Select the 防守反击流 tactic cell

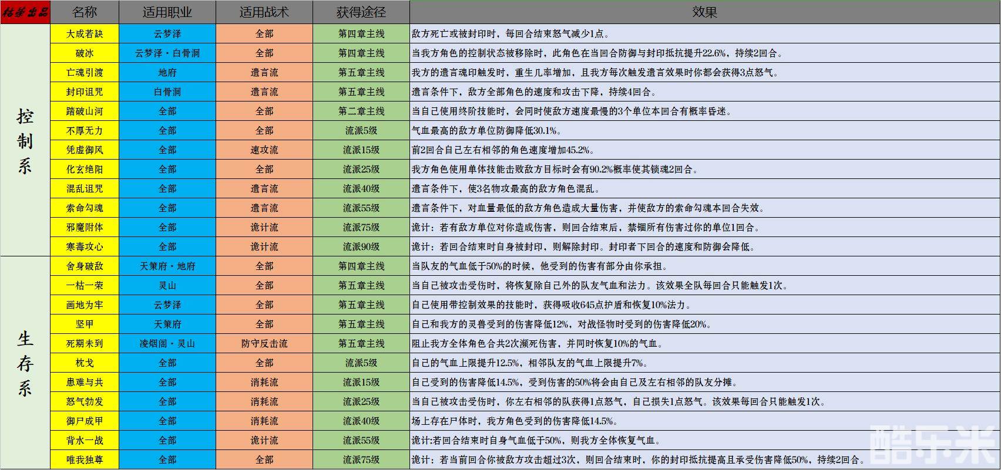pos(264,344)
